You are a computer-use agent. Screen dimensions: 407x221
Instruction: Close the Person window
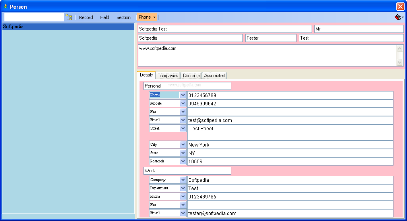[x=400, y=6]
